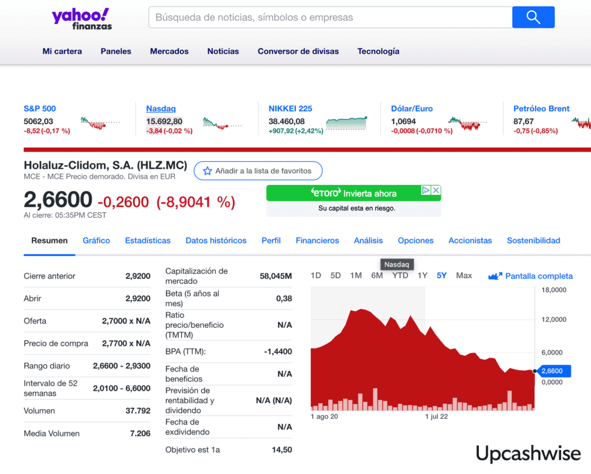Open Mercados menu
The height and width of the screenshot is (474, 591).
click(x=169, y=51)
